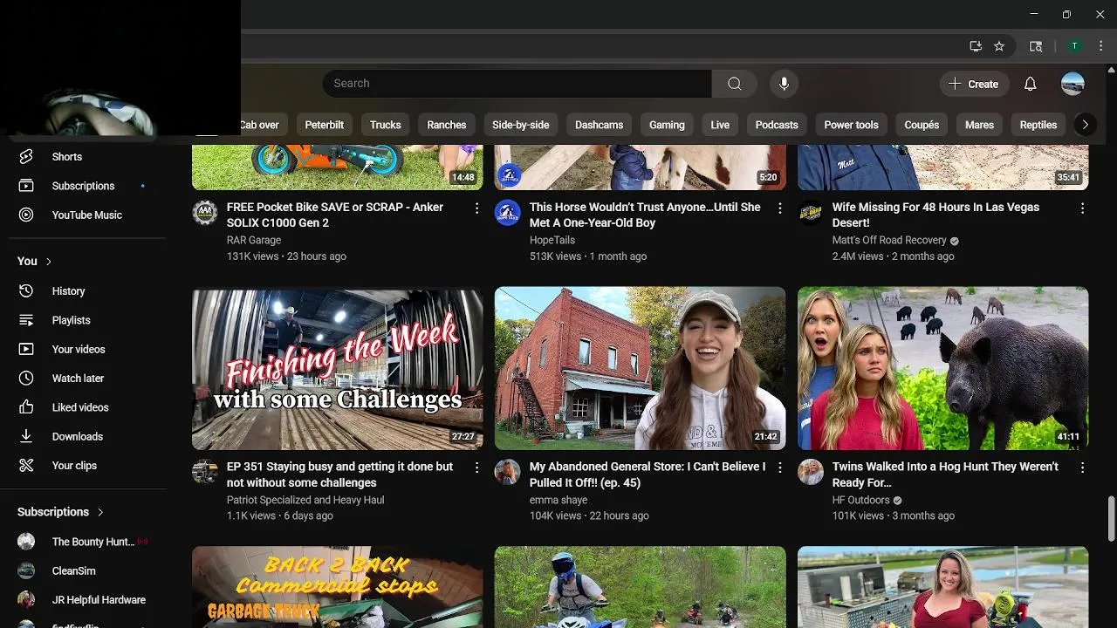Play the Back 2 Back Commercial stops thumbnail

pyautogui.click(x=337, y=587)
